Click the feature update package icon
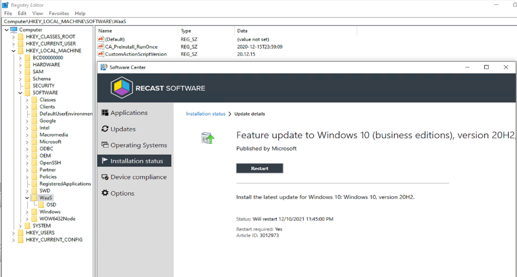 click(x=208, y=138)
